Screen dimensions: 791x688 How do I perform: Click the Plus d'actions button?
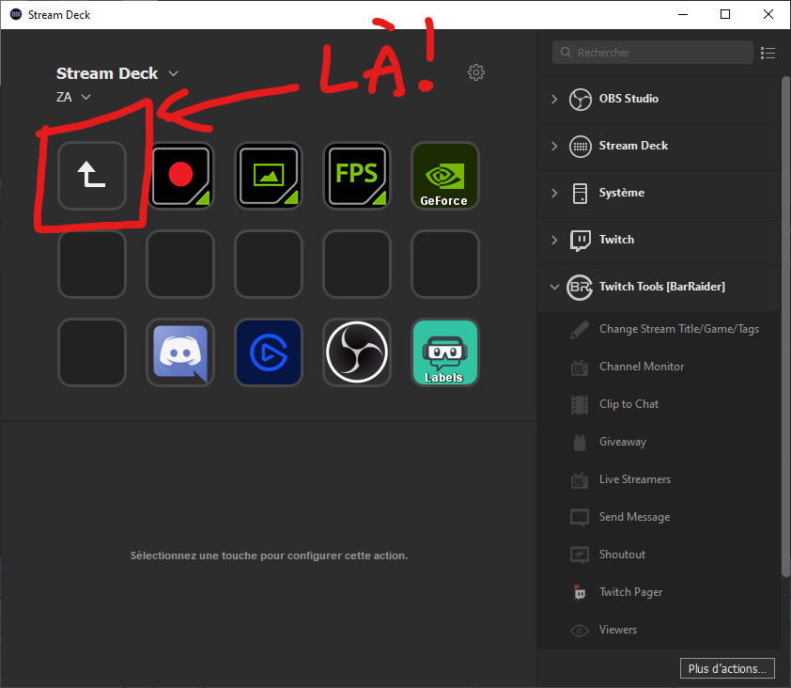click(727, 668)
